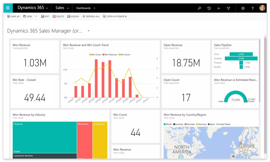Click the Open Count value 17

coord(186,98)
